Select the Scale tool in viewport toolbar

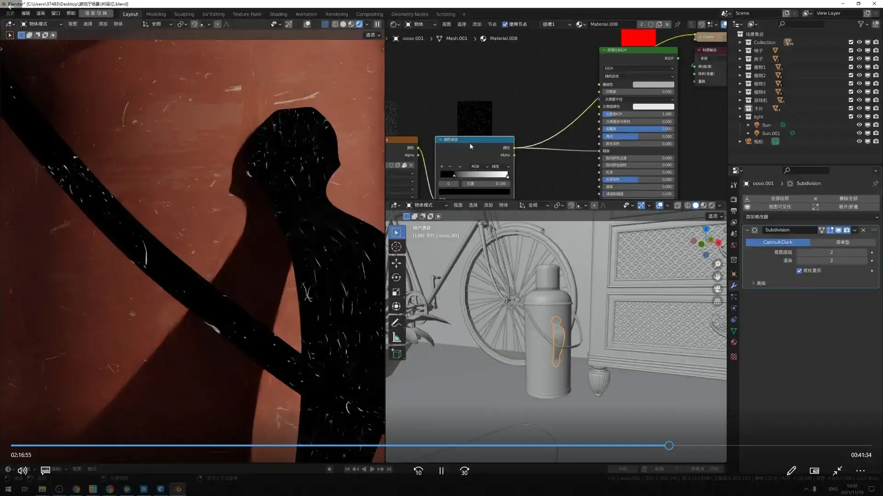click(396, 292)
